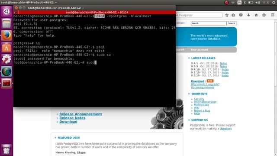Open Notes link for release 9.3.15
Image resolution: width=277 pixels, height=156 pixels.
pyautogui.click(x=225, y=72)
